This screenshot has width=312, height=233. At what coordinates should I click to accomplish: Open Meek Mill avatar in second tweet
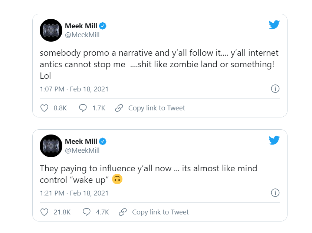click(51, 146)
